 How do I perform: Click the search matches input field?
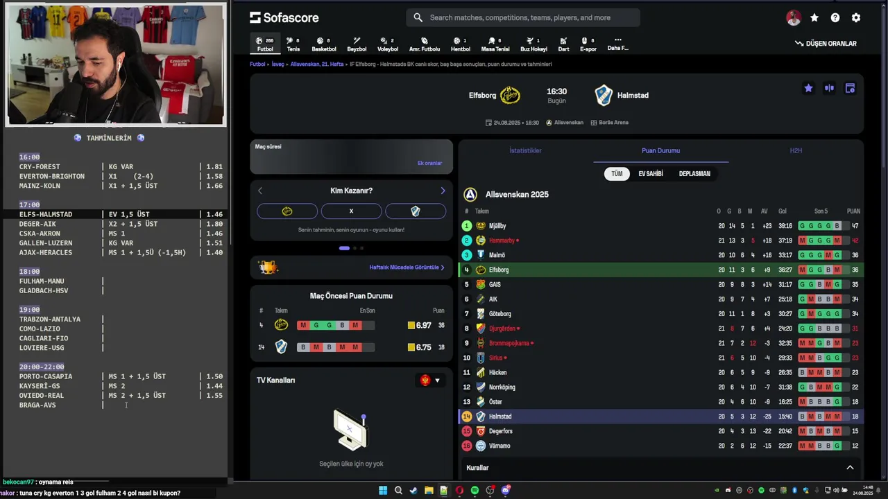pyautogui.click(x=523, y=17)
